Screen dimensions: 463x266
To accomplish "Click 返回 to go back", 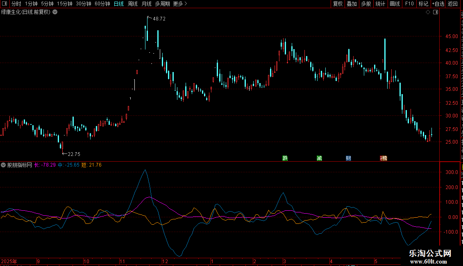I will point(452,4).
